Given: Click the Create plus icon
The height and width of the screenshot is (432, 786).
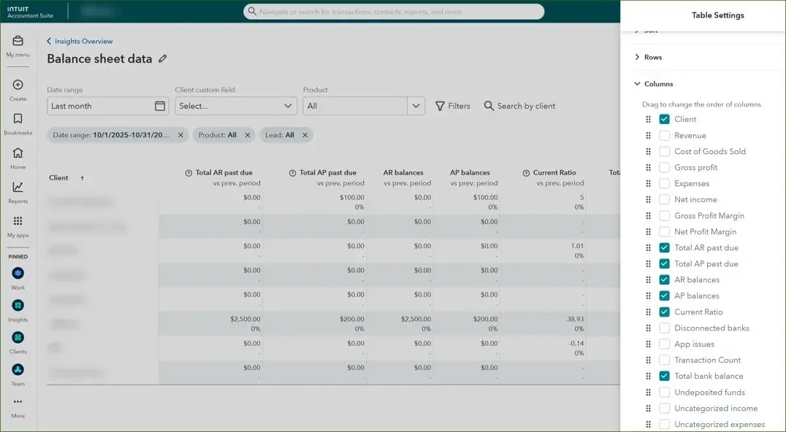Looking at the screenshot, I should (18, 85).
